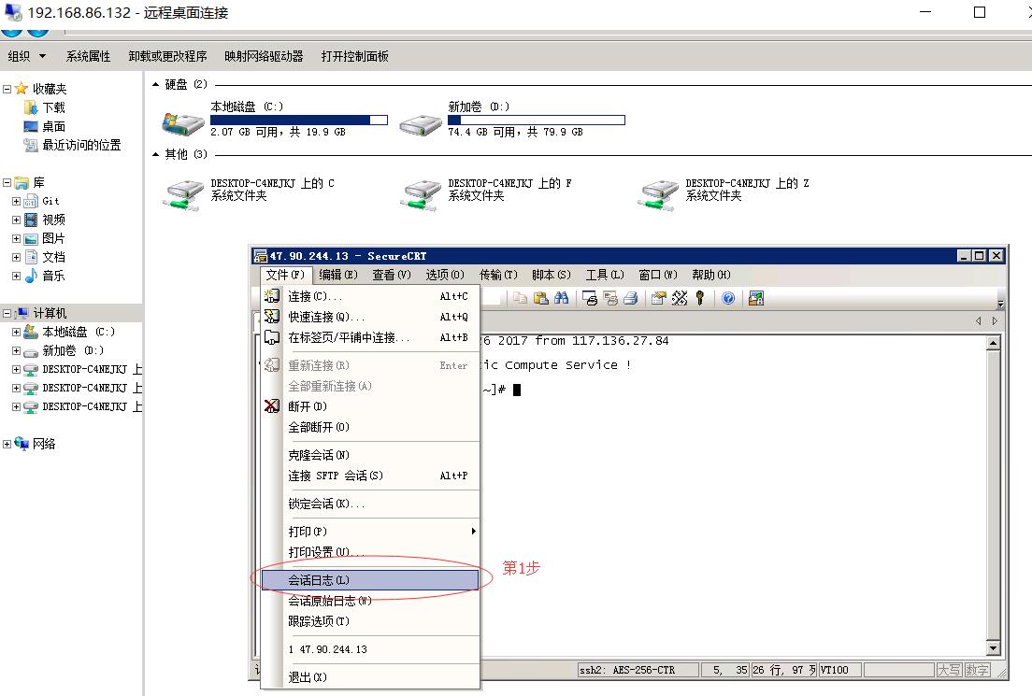
Task: Open Session Options from the toolbar icon
Action: 658,299
